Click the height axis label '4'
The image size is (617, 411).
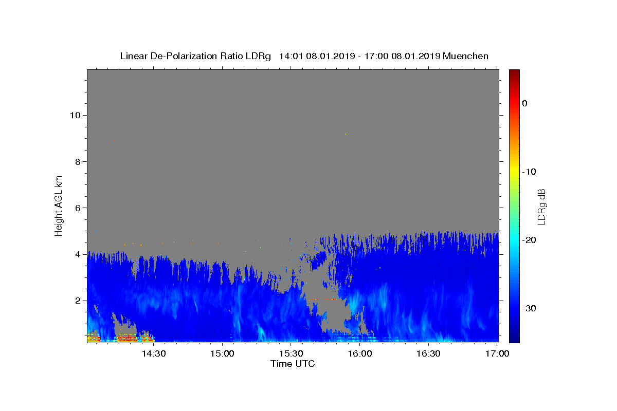click(x=78, y=254)
